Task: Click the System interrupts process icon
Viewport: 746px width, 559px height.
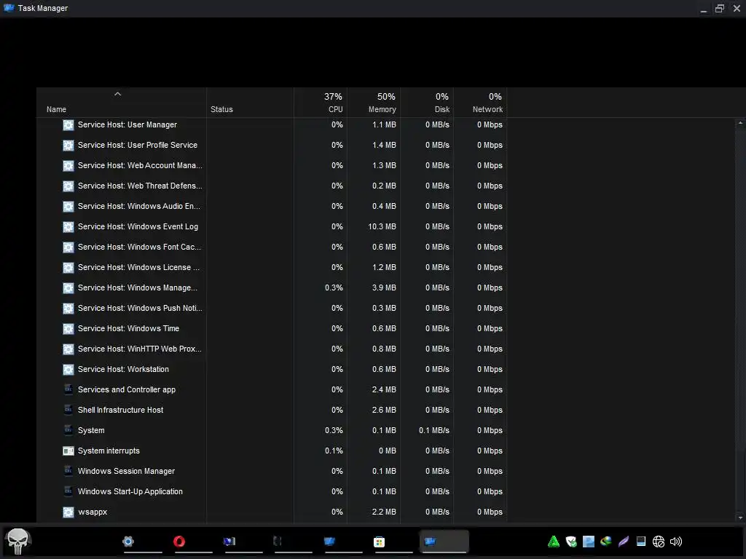Action: coord(68,451)
